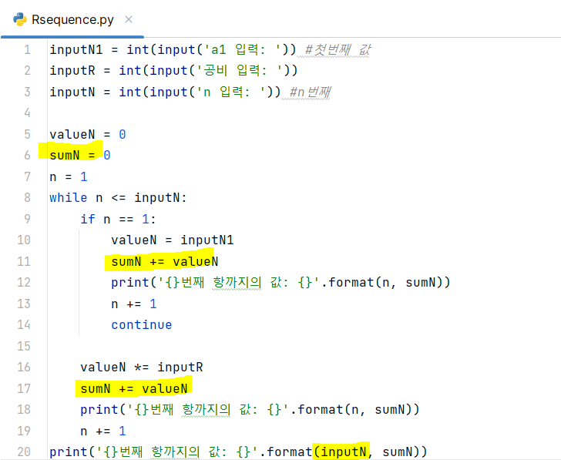This screenshot has height=460, width=561.
Task: Click the line 'valueN = 0'
Action: 88,135
